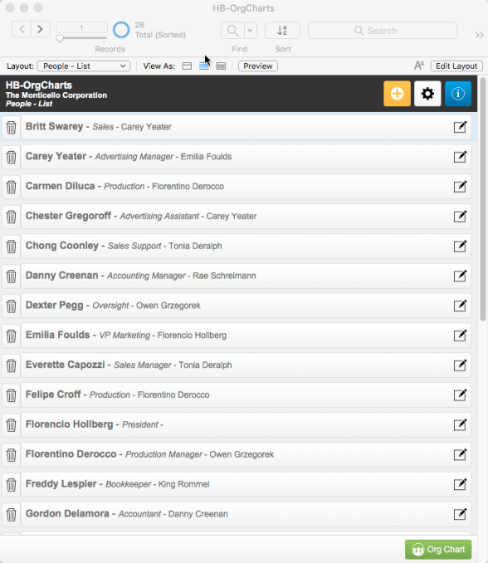
Task: Edit Chester Gregoroff with pencil icon
Action: (x=460, y=216)
